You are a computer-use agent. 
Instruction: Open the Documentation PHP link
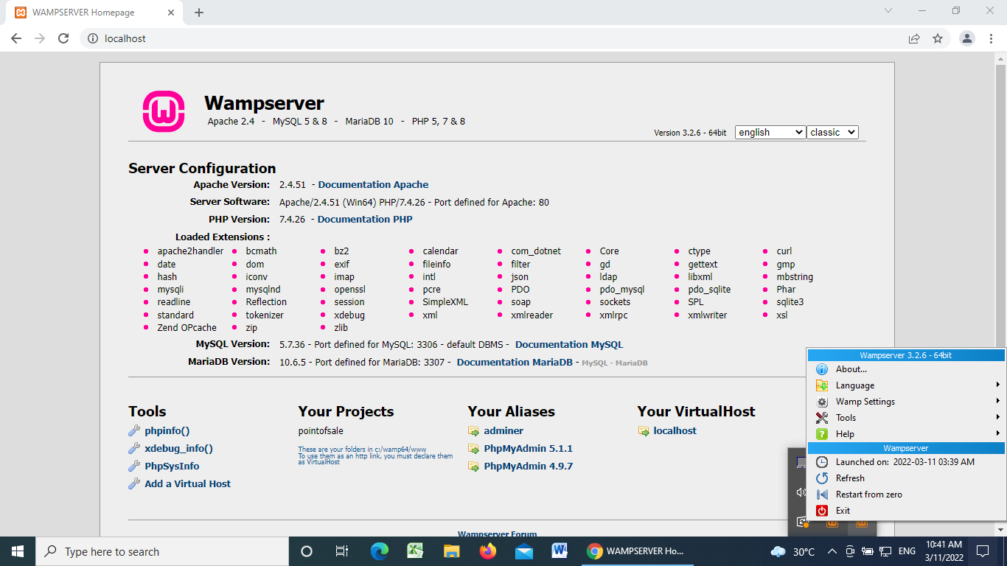click(365, 220)
